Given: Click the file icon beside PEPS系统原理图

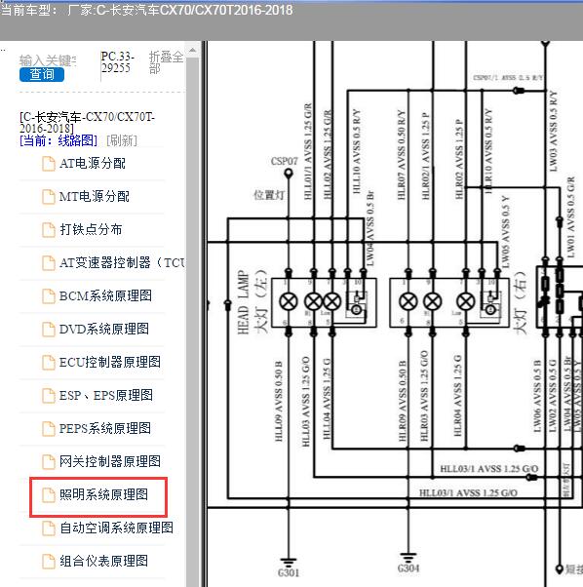Looking at the screenshot, I should click(49, 429).
